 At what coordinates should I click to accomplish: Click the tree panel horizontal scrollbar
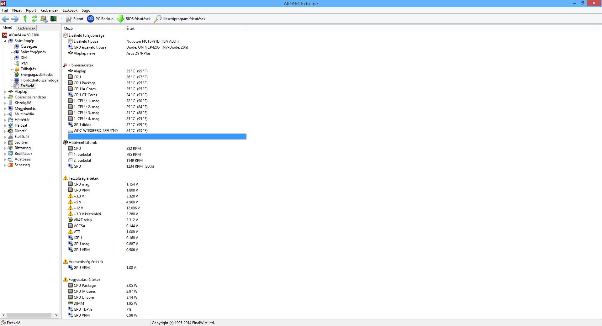coord(29,315)
